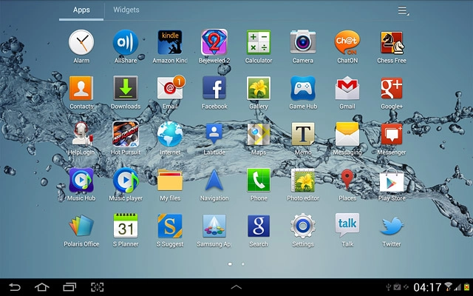Open the Kindle app

click(x=170, y=43)
